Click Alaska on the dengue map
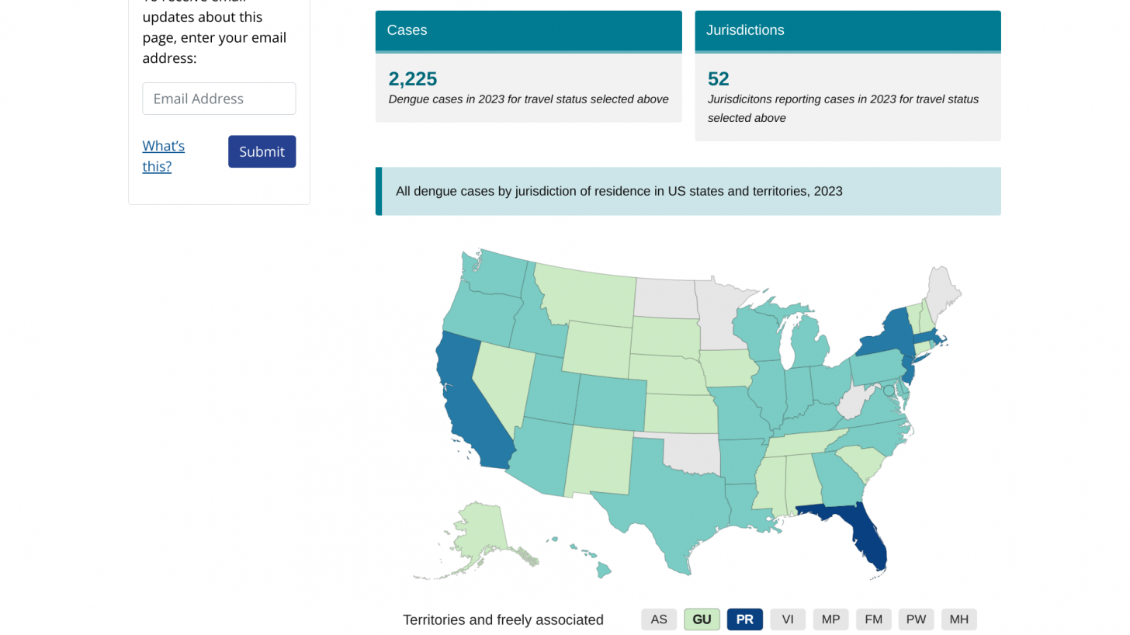The image size is (1130, 635). click(480, 532)
